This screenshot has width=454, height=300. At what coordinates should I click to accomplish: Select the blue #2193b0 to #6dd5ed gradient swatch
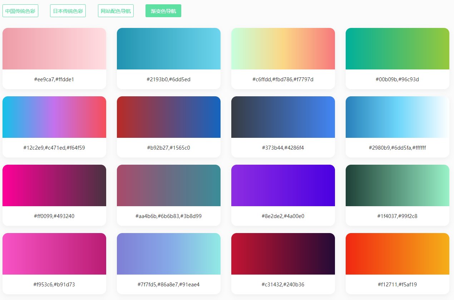coord(169,49)
